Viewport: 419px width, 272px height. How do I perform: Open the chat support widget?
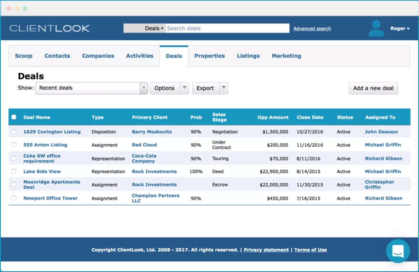(x=398, y=251)
